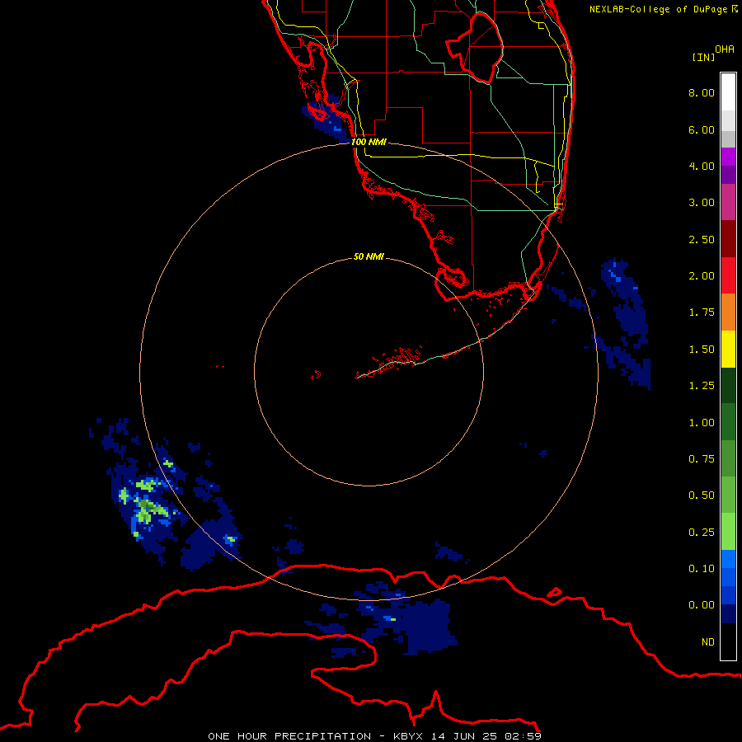
Task: Click the 1.75 legend value
Action: coord(702,312)
